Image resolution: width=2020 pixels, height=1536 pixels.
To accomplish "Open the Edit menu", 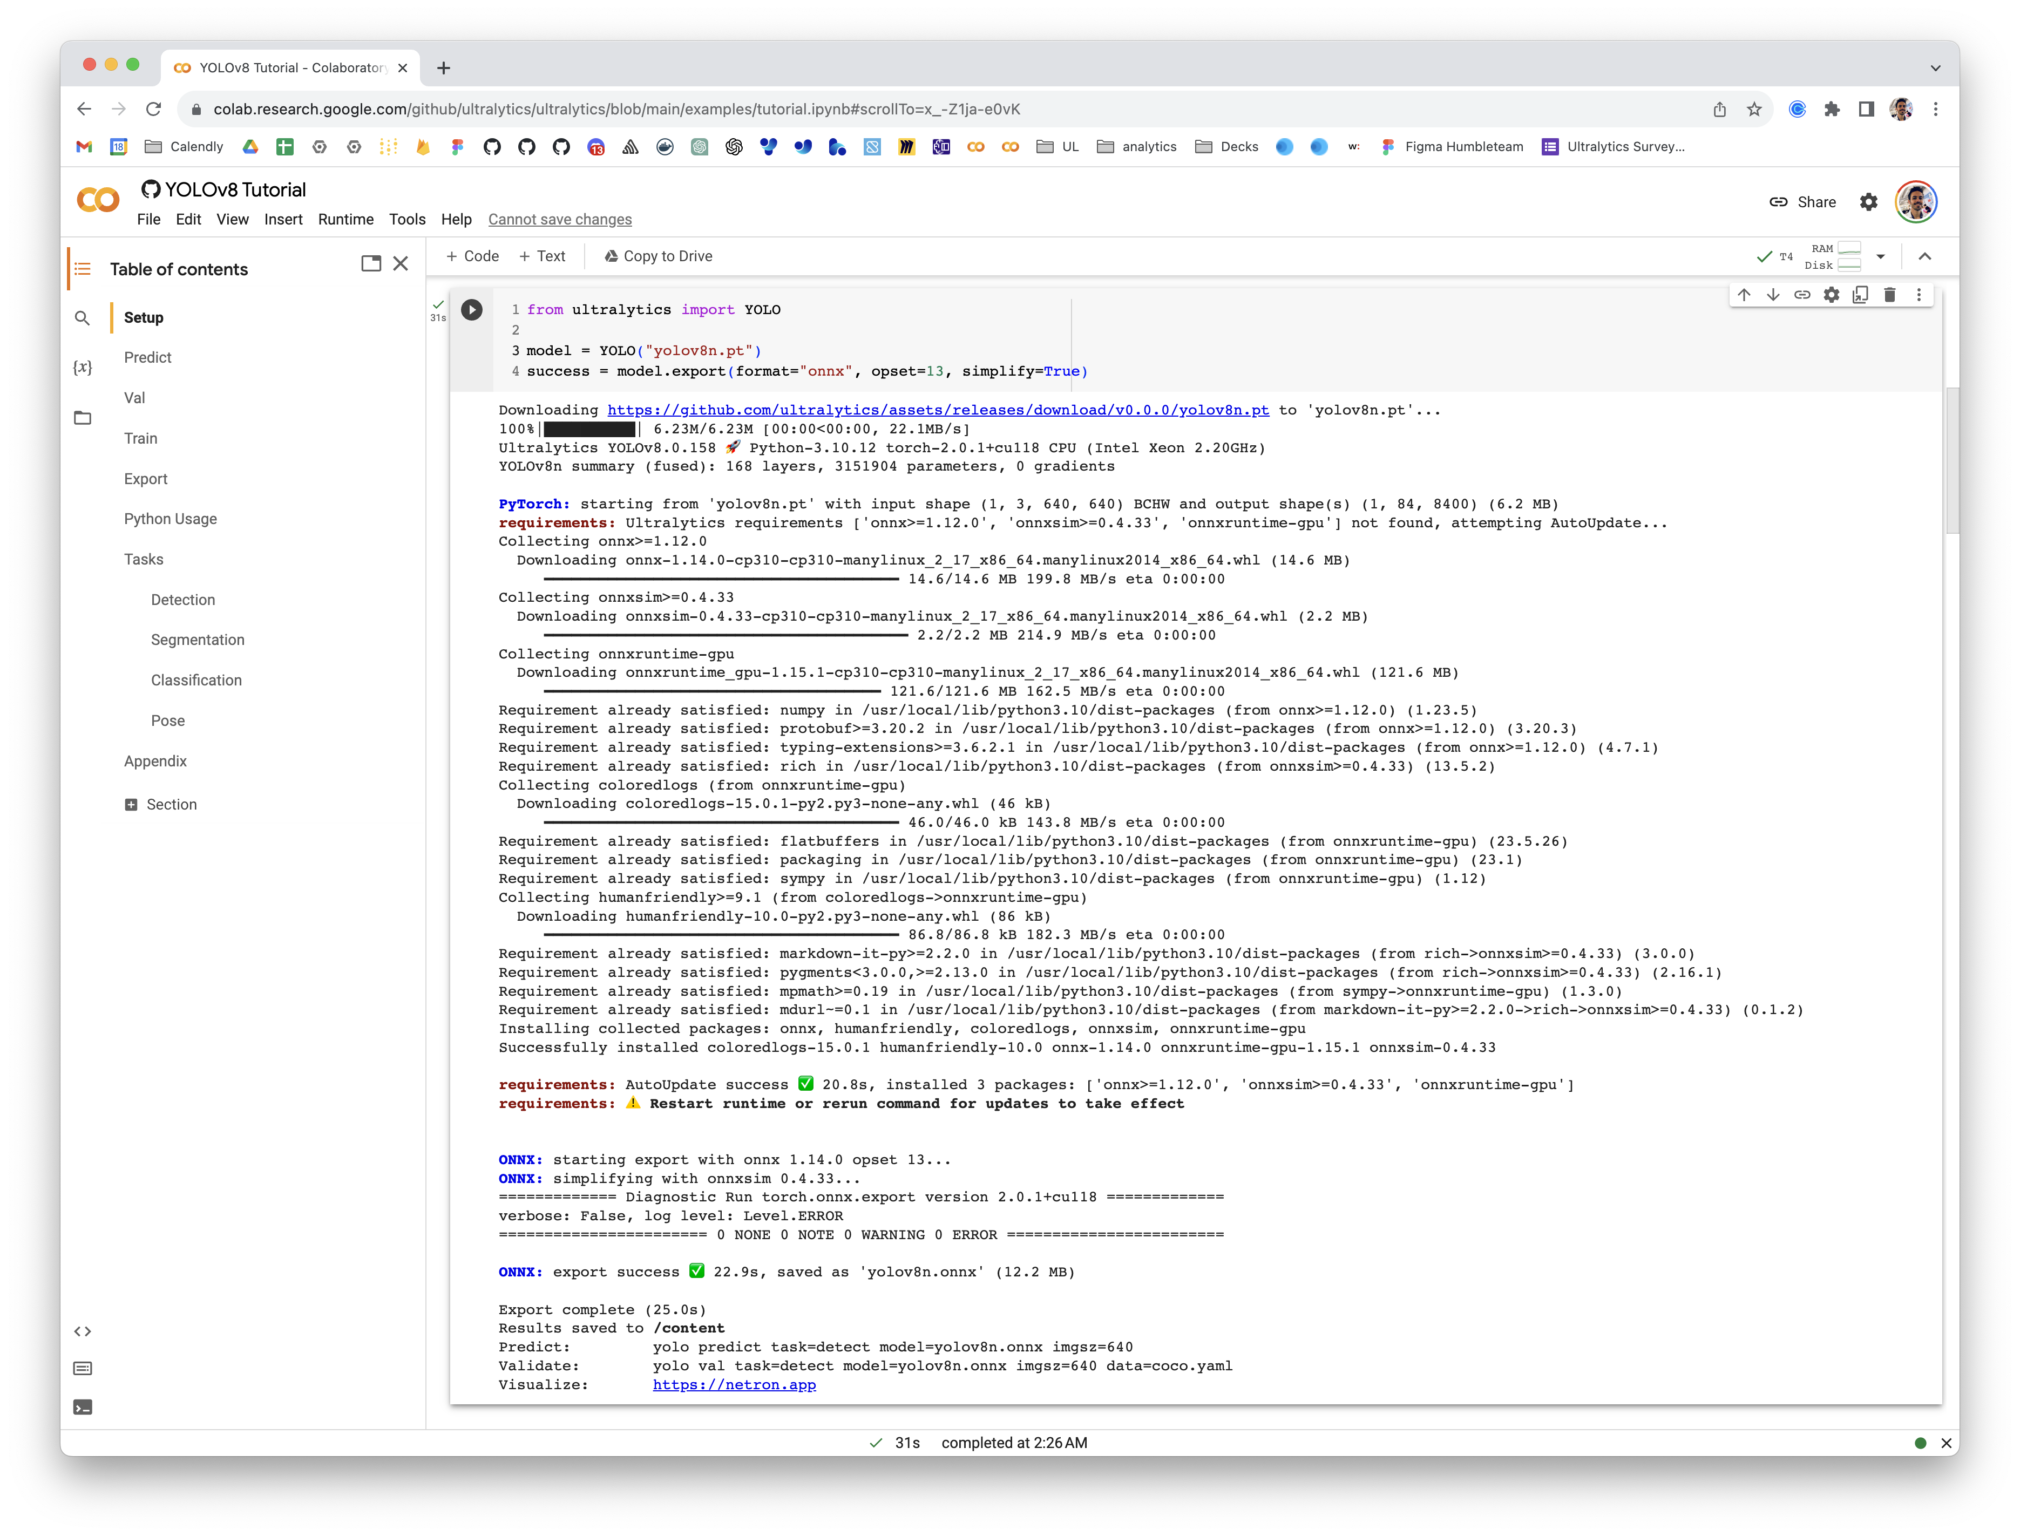I will (x=188, y=220).
